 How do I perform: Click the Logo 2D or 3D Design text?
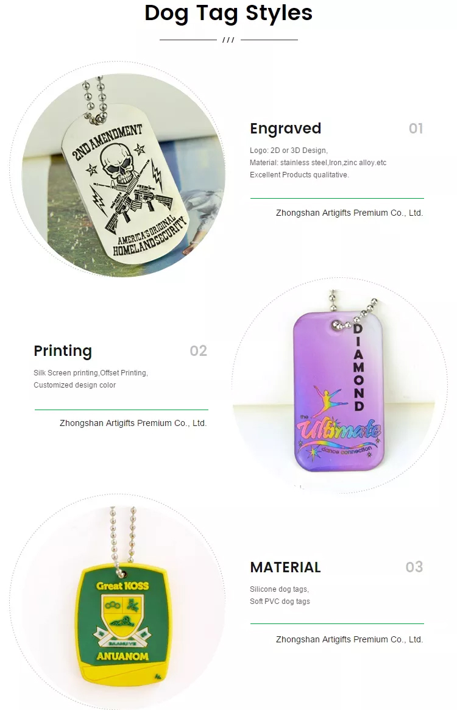(288, 151)
